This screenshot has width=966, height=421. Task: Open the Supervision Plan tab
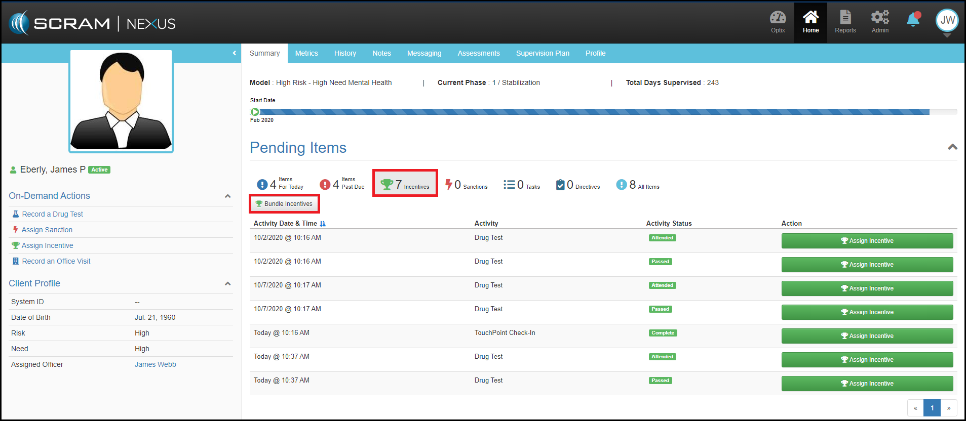543,53
